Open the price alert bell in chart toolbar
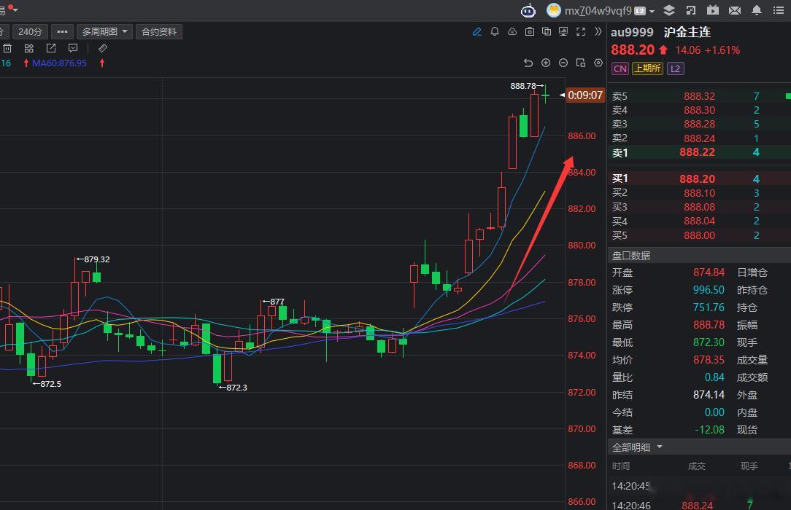Viewport: 791px width, 510px height. click(x=495, y=32)
